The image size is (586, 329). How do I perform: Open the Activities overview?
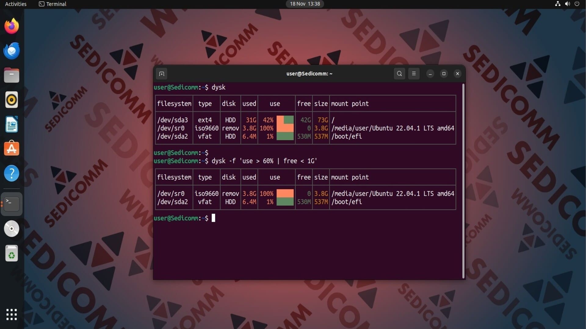(16, 4)
